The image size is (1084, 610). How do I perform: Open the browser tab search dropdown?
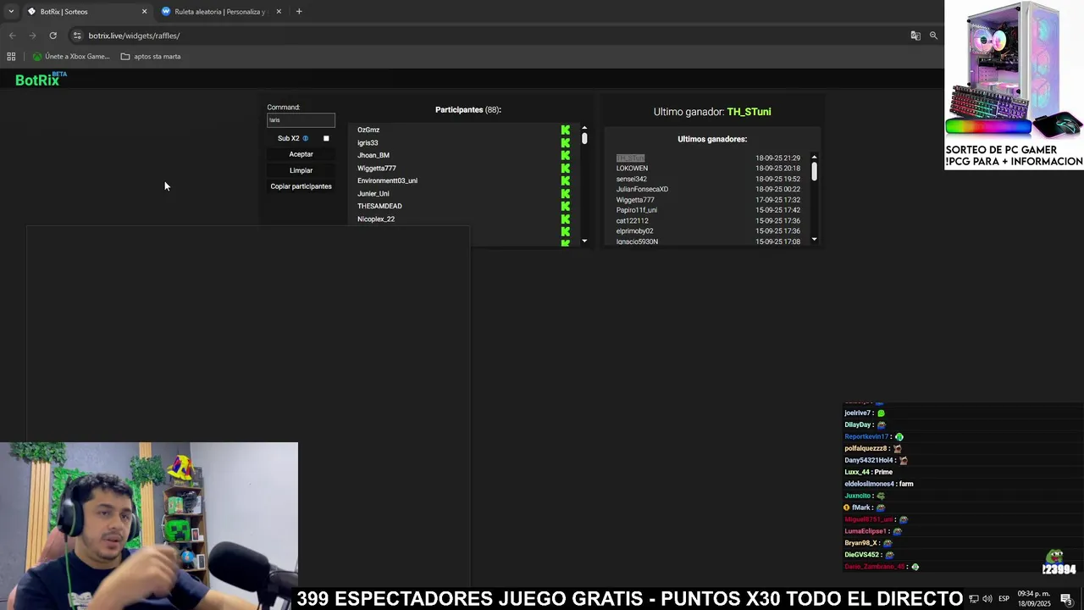click(x=11, y=11)
